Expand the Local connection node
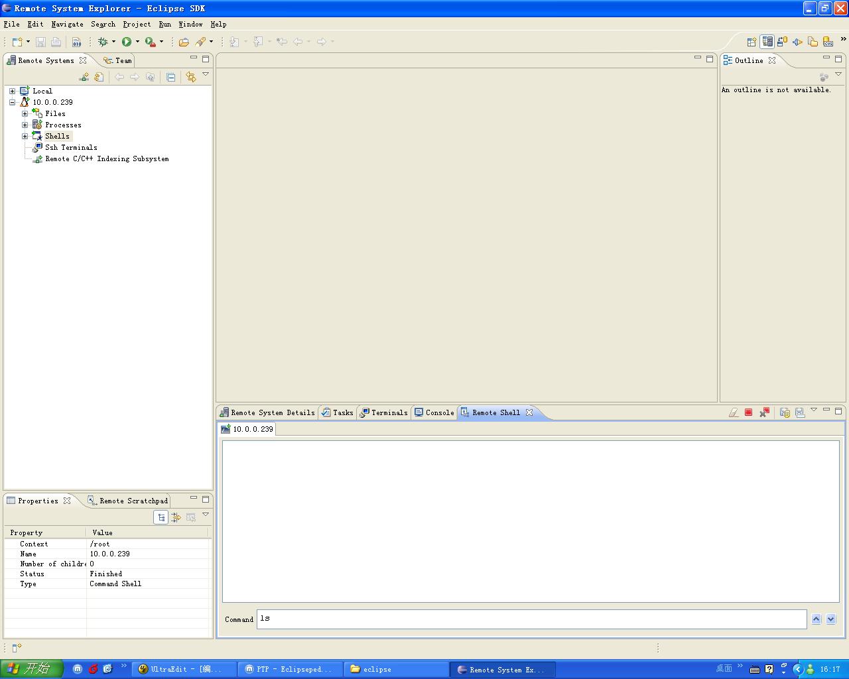 [x=12, y=91]
